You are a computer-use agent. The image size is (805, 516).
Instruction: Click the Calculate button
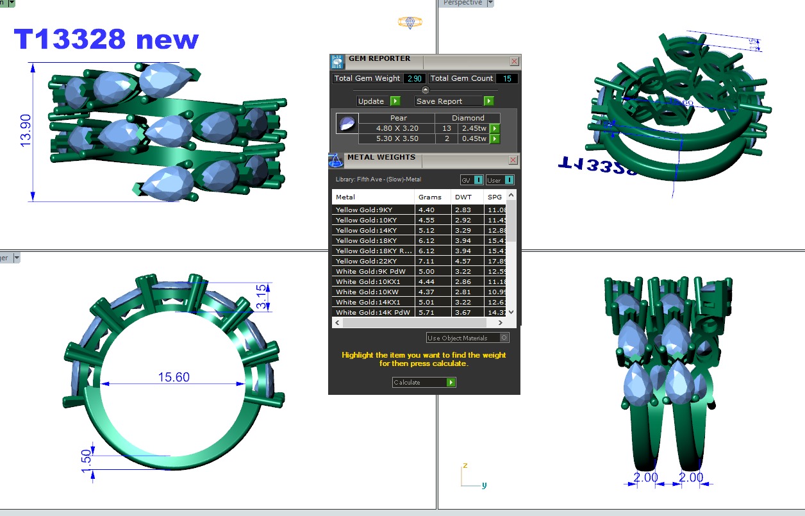pos(424,383)
